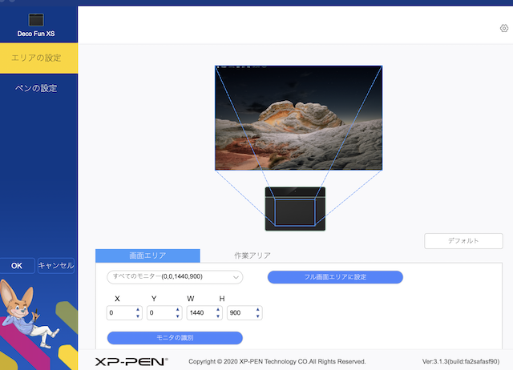Click the XP-PEN logo in footer
The width and height of the screenshot is (513, 370).
tap(131, 360)
